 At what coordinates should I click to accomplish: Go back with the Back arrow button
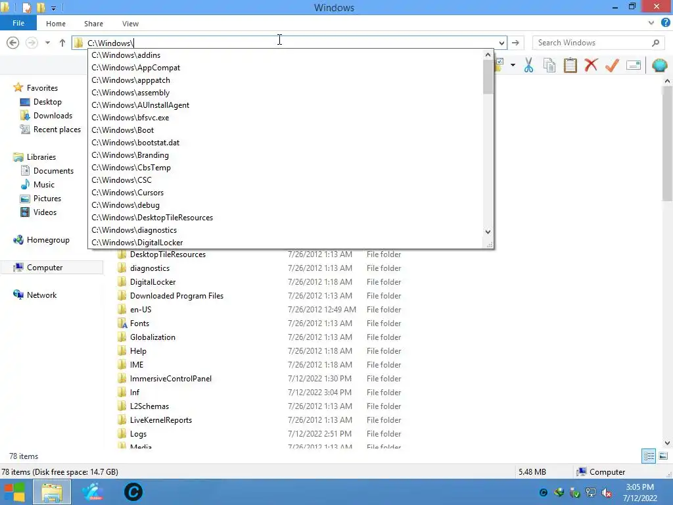pos(13,43)
